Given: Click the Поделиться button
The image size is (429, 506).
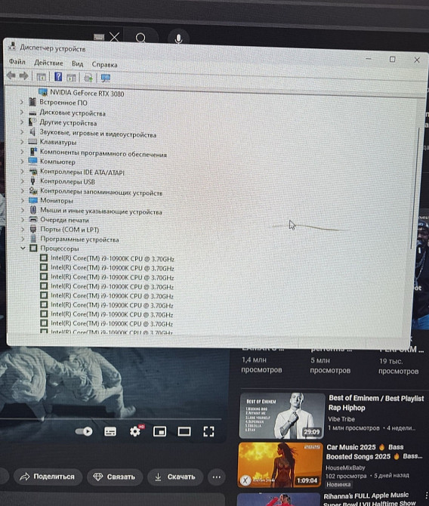Looking at the screenshot, I should pyautogui.click(x=48, y=477).
